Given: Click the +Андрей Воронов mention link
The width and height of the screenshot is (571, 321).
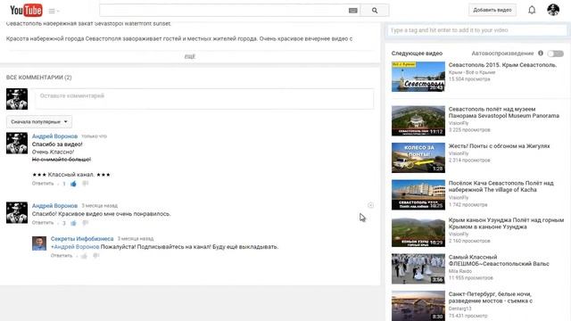Looking at the screenshot, I should pyautogui.click(x=75, y=247).
